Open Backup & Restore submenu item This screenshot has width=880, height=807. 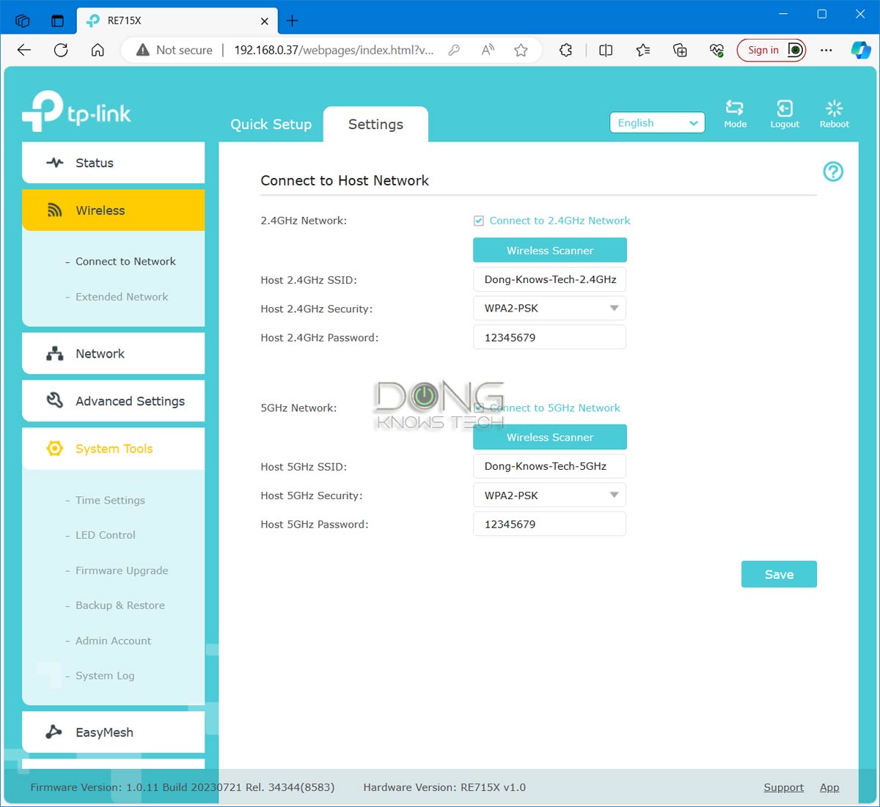(x=120, y=605)
